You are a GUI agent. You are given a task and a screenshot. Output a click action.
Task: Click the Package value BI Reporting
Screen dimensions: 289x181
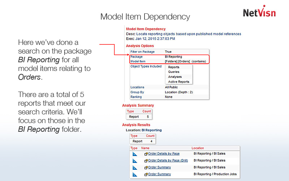point(173,57)
